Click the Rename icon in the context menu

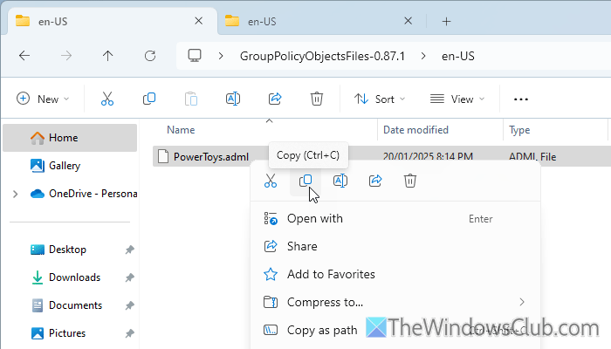tap(340, 181)
